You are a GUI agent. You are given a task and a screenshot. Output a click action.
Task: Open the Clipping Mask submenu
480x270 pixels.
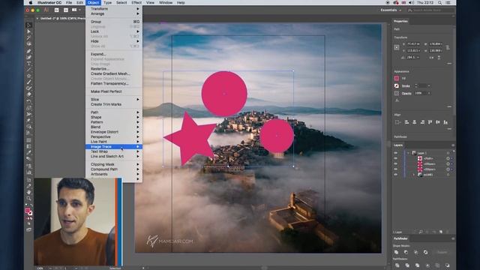114,164
